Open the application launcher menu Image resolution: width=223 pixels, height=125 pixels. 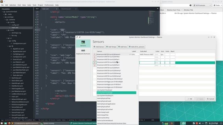coord(2,123)
